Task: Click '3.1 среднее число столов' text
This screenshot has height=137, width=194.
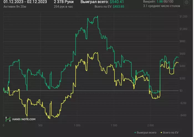Action: [x=162, y=6]
